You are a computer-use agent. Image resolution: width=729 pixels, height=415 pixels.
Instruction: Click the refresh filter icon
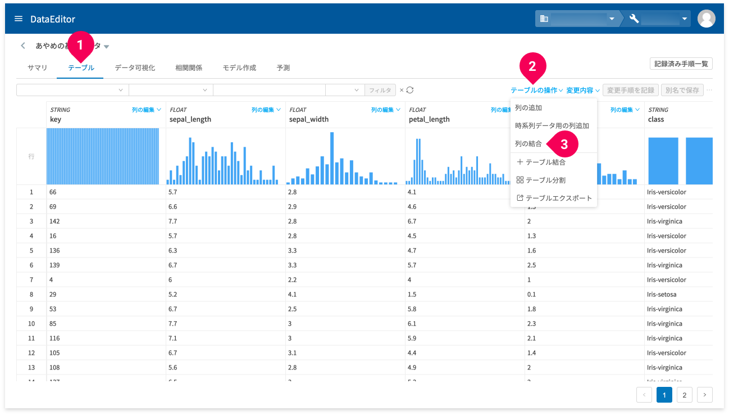point(410,90)
